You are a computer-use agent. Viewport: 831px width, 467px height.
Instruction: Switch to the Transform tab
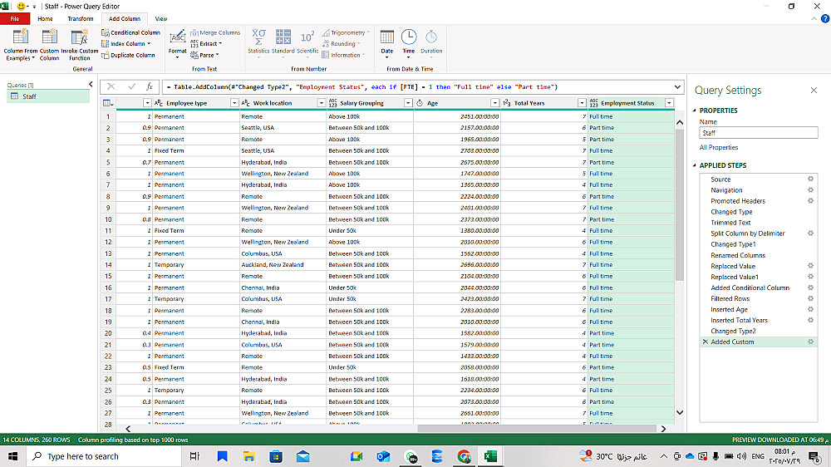[81, 18]
